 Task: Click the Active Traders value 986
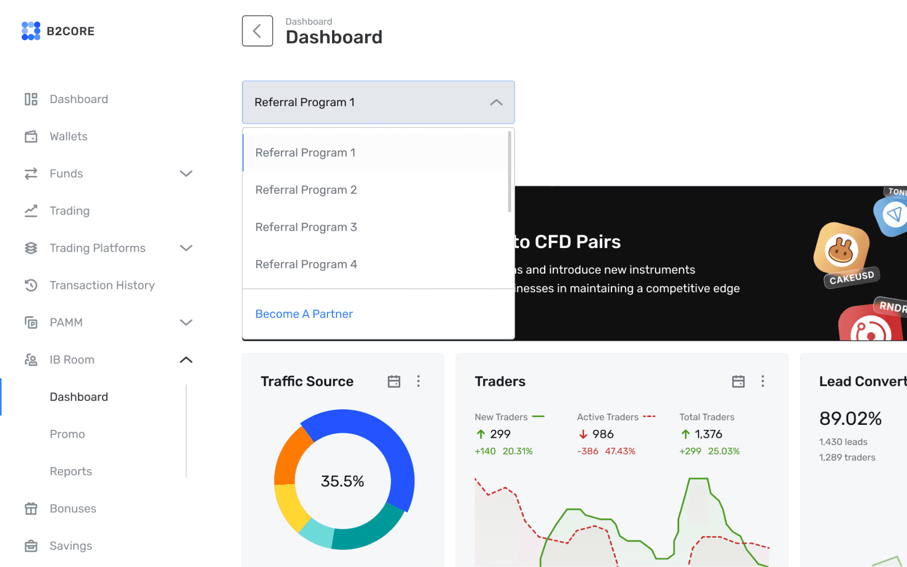(x=603, y=434)
